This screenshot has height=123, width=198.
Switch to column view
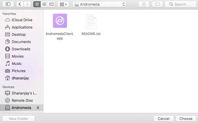pos(51,4)
